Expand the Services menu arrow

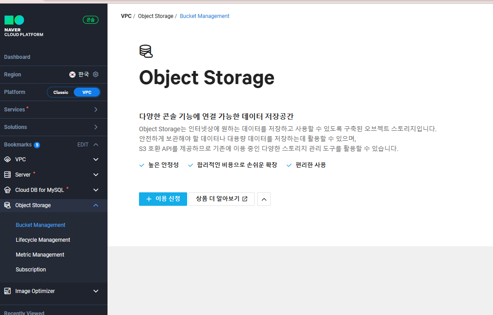point(96,110)
